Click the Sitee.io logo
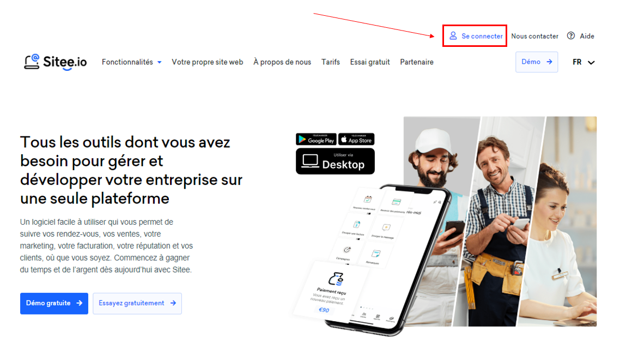The image size is (620, 338). [x=55, y=62]
